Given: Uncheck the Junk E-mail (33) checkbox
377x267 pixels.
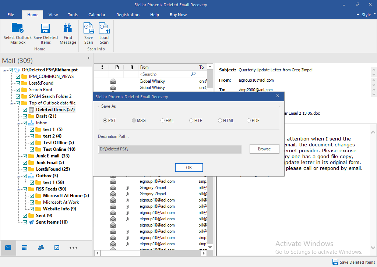Looking at the screenshot, I should tap(25, 156).
